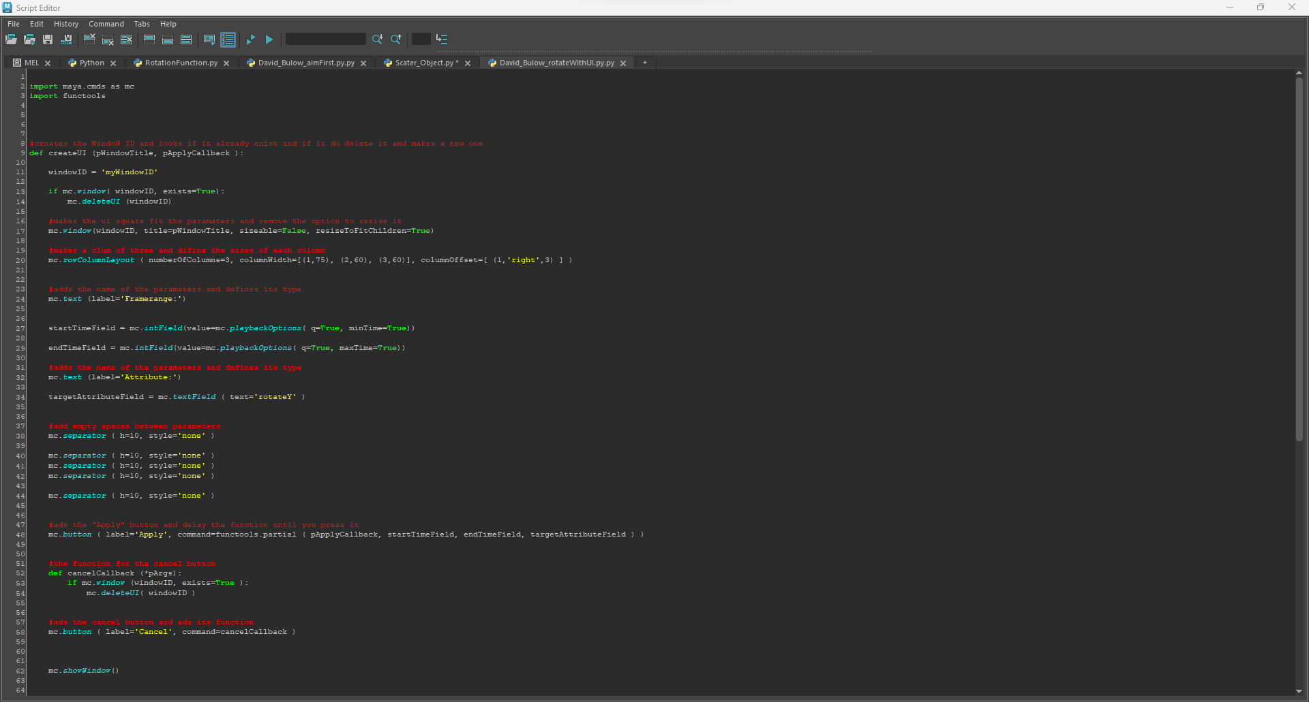Open the Tabs menu

pyautogui.click(x=142, y=24)
